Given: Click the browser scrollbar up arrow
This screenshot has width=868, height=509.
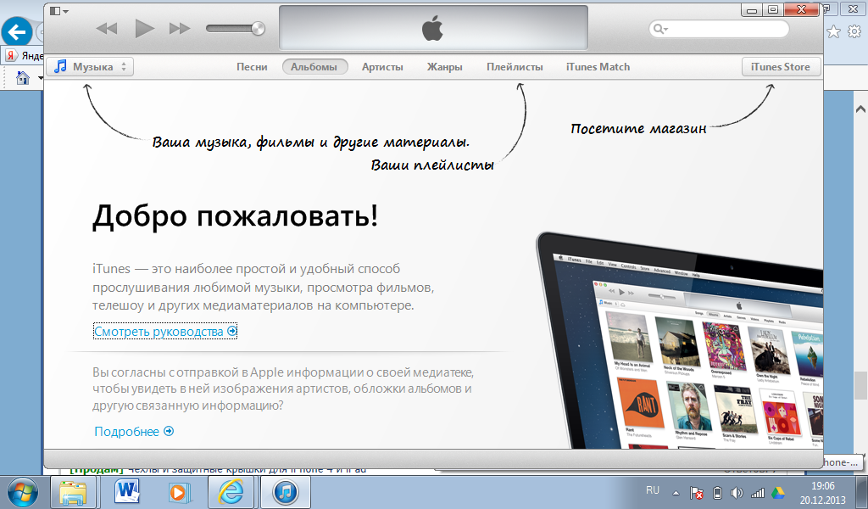Looking at the screenshot, I should [x=860, y=109].
